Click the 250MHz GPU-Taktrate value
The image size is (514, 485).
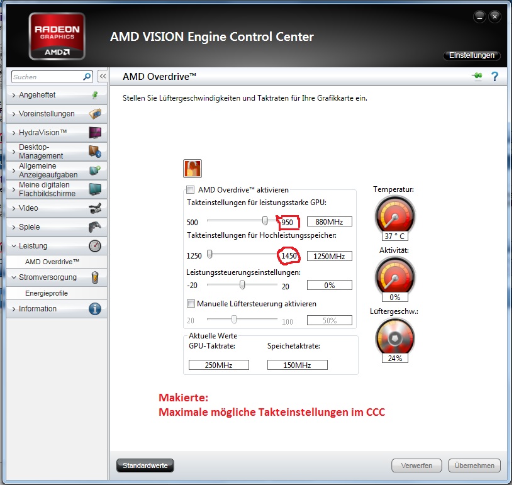(x=219, y=365)
